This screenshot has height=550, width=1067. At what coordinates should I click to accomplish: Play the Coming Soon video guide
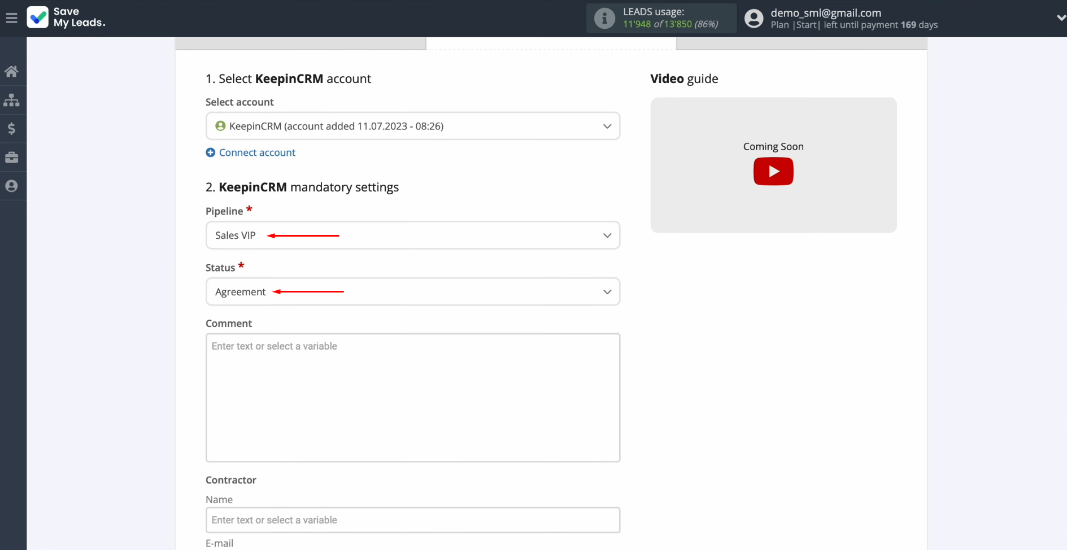click(x=773, y=171)
